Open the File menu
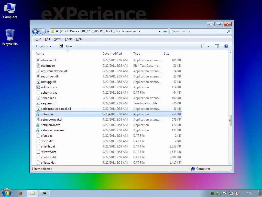262x197 pixels. coord(39,39)
